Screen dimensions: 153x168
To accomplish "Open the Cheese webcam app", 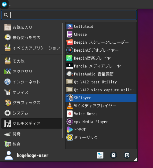I will click(x=101, y=35).
